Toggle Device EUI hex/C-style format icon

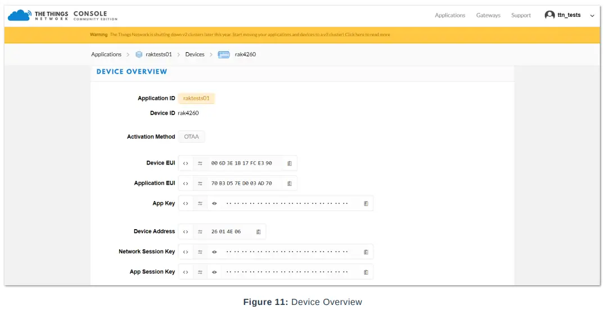186,163
